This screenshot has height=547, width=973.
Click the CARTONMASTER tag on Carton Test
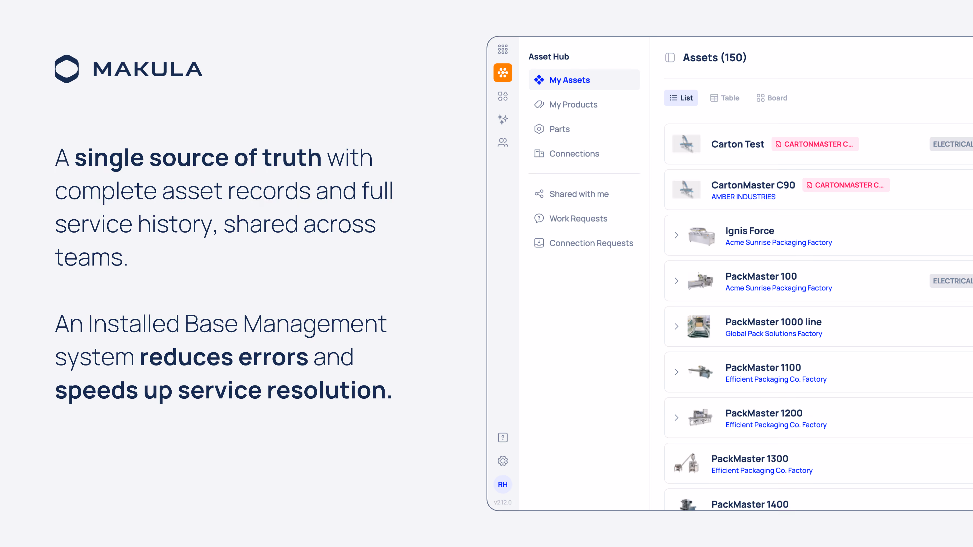point(815,144)
